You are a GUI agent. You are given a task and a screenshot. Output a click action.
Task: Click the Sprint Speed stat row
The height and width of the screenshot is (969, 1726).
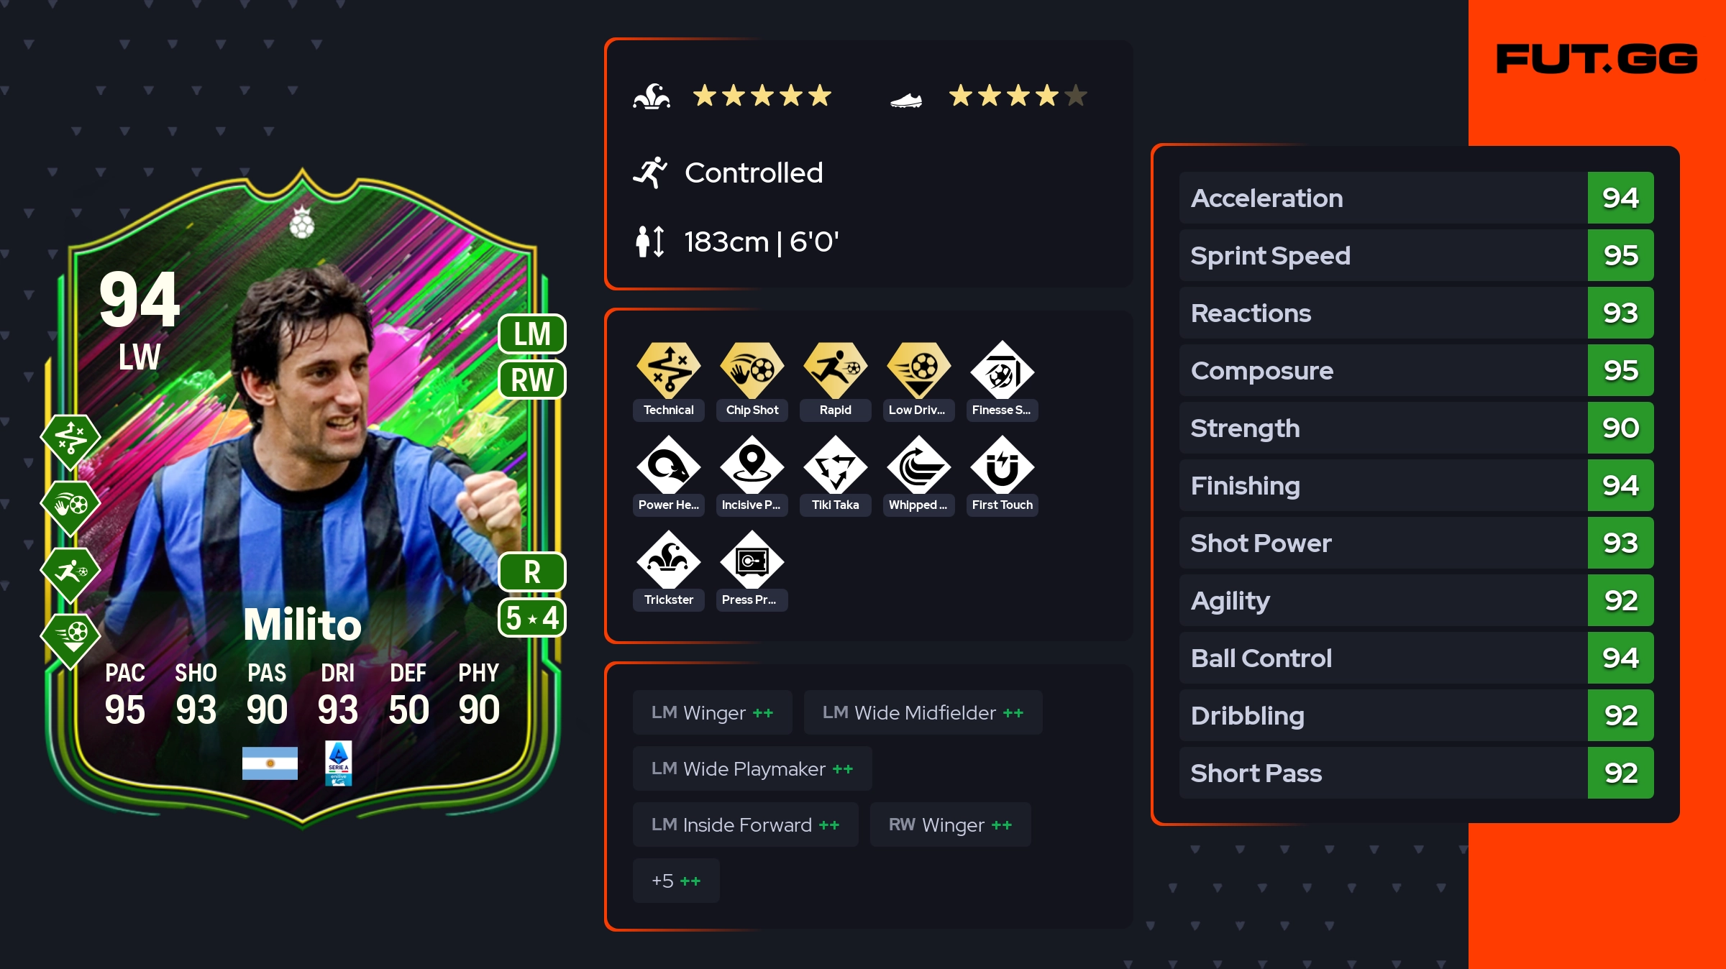click(1416, 255)
